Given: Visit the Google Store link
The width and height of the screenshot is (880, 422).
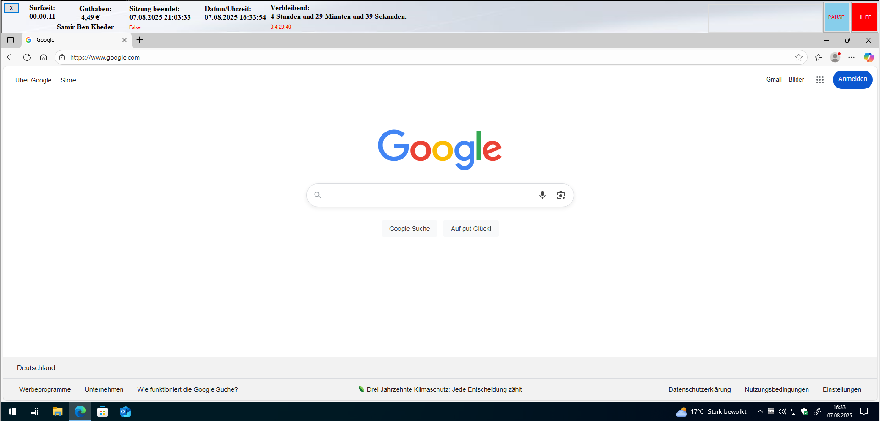Looking at the screenshot, I should (68, 80).
